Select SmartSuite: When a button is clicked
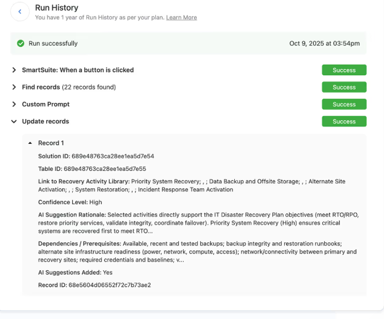This screenshot has width=384, height=319. click(x=78, y=70)
